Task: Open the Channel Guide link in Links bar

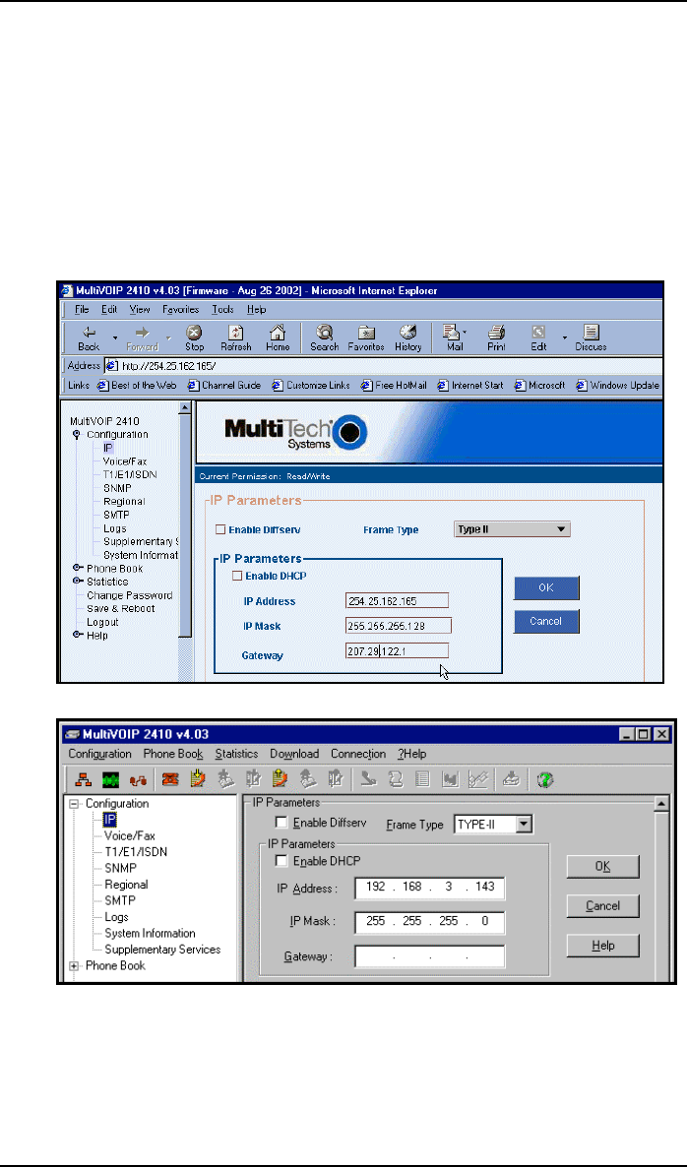Action: [224, 386]
